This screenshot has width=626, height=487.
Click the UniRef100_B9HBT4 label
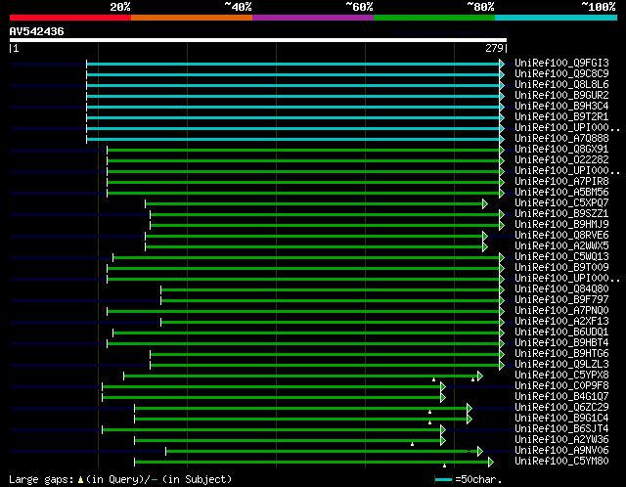click(x=561, y=343)
